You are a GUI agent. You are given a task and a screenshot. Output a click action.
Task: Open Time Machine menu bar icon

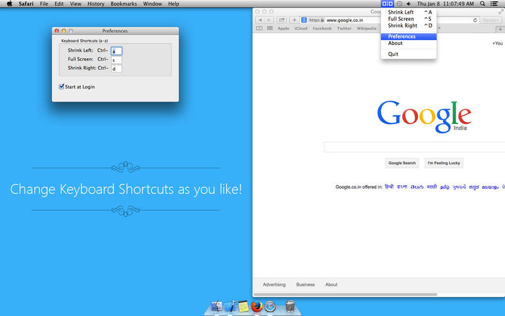coord(400,4)
